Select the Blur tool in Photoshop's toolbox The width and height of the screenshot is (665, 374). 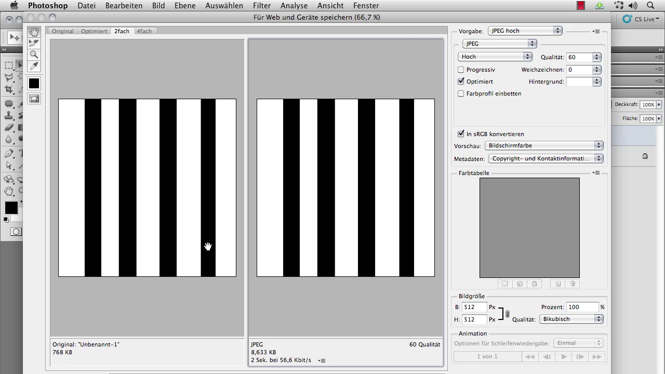pos(9,139)
